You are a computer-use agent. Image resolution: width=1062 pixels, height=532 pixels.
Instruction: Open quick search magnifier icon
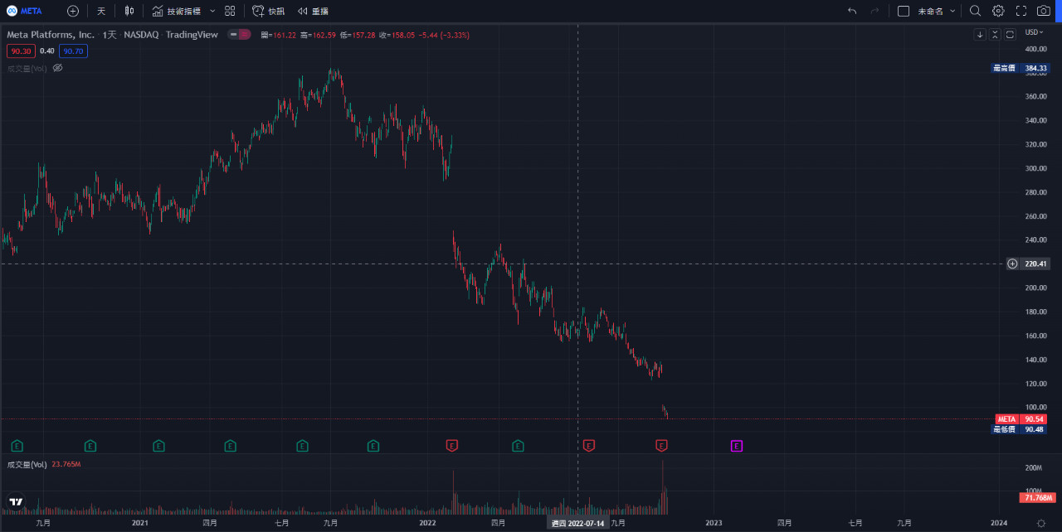[975, 11]
